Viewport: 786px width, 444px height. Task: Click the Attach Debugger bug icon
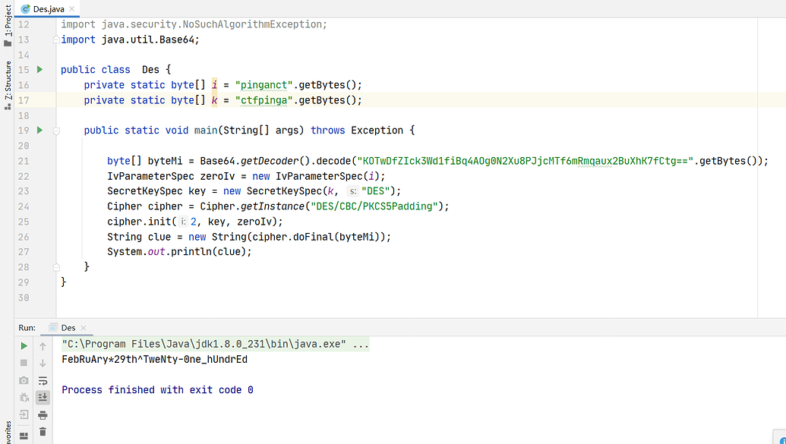(x=24, y=398)
